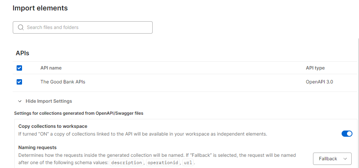Click the API type column header
Screen dimensions: 359x168
(315, 68)
